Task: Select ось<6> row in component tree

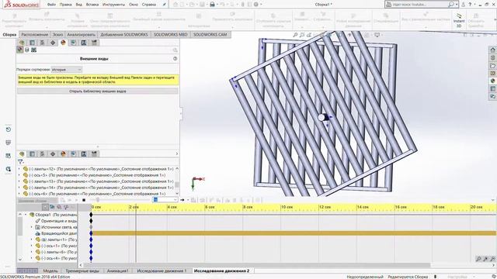Action: tap(97, 194)
